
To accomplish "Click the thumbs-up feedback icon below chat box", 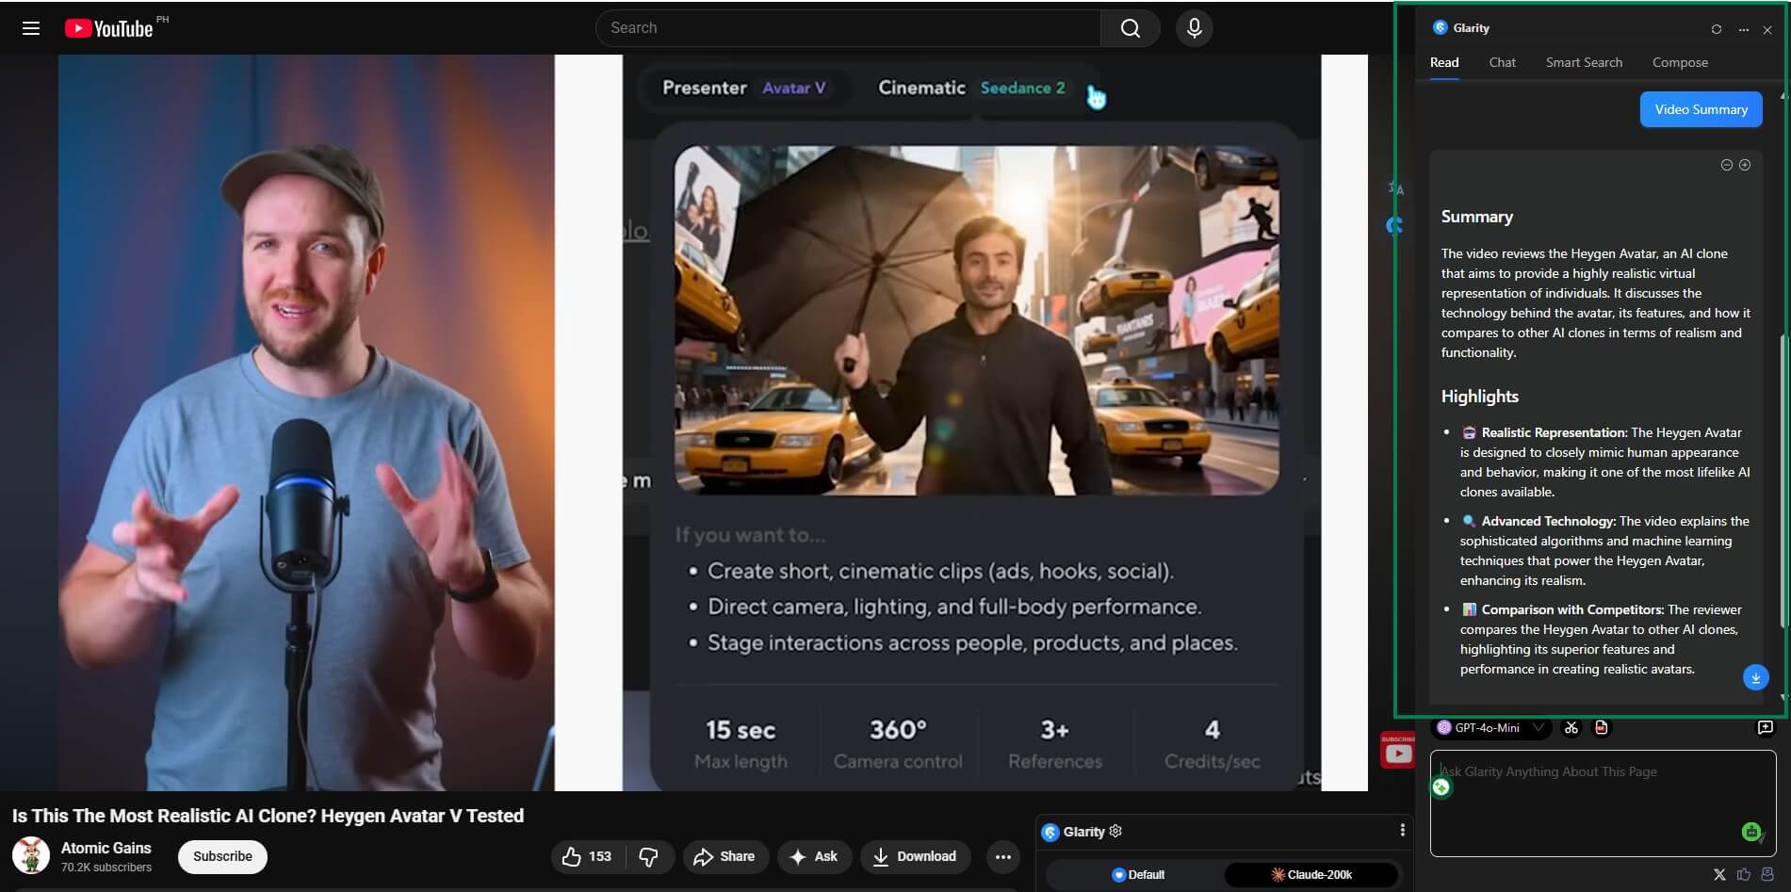I will tap(1744, 874).
